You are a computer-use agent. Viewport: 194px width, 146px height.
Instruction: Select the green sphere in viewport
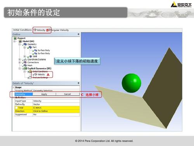[x=132, y=83]
